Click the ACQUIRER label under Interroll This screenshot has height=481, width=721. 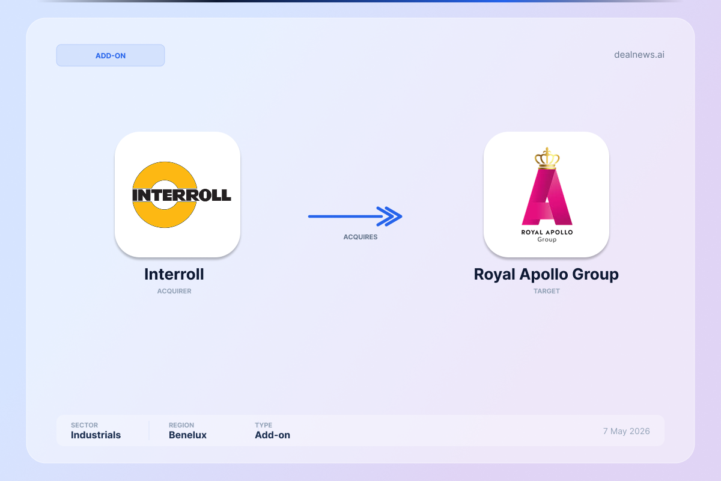pyautogui.click(x=174, y=291)
